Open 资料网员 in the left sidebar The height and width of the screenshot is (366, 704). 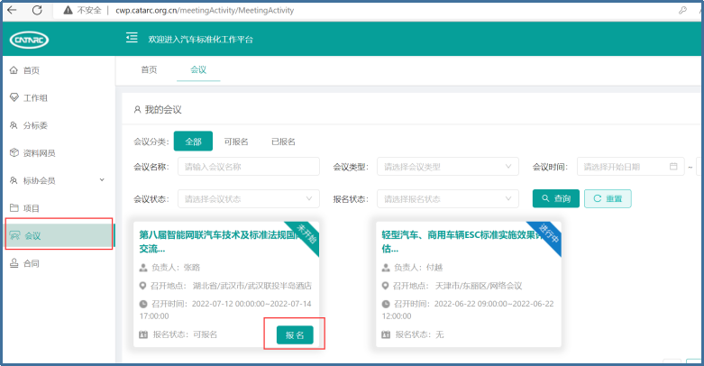click(x=38, y=153)
